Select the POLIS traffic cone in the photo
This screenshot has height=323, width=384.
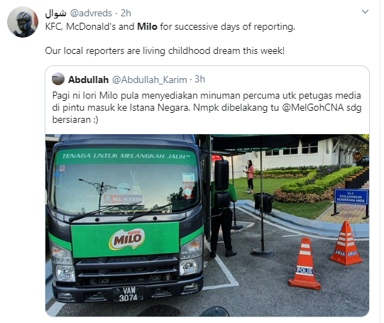305,264
